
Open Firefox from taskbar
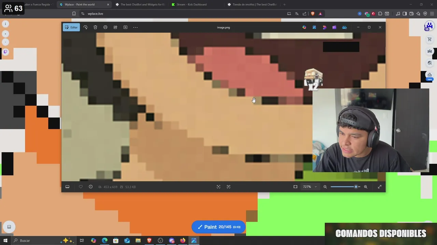click(183, 241)
